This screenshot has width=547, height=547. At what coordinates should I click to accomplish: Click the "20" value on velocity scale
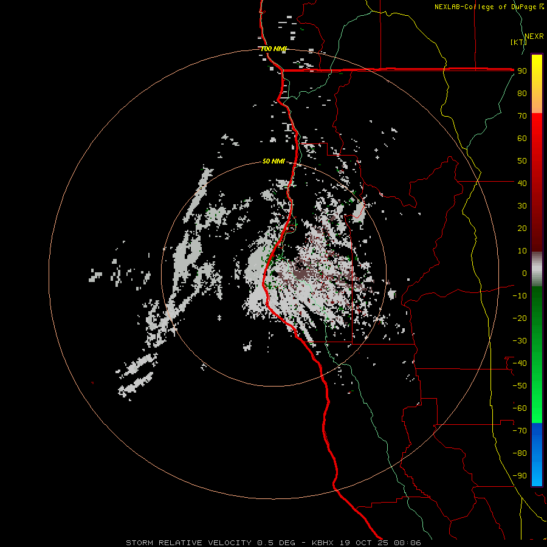click(x=522, y=228)
